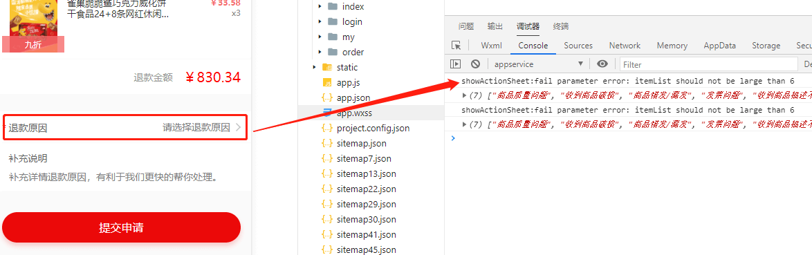The height and width of the screenshot is (255, 812).
Task: Click the console Filter input field
Action: [708, 64]
